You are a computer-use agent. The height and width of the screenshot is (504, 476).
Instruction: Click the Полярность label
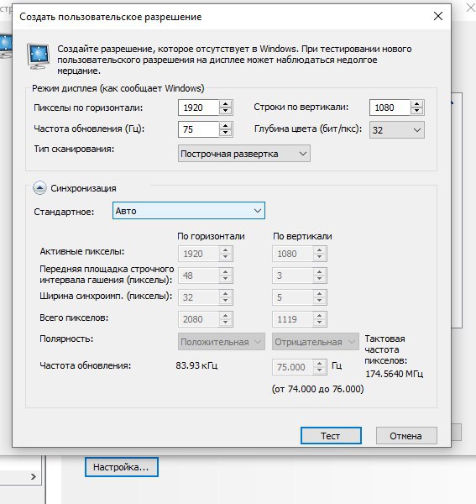[x=66, y=339]
